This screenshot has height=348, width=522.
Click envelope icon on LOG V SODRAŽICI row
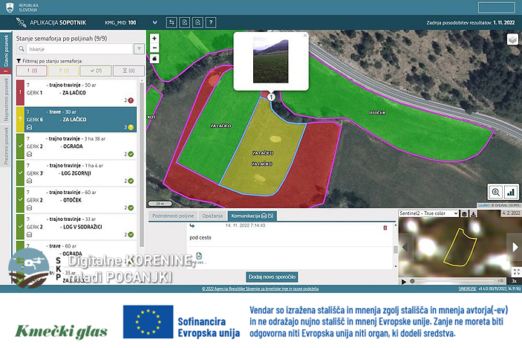tap(29, 235)
